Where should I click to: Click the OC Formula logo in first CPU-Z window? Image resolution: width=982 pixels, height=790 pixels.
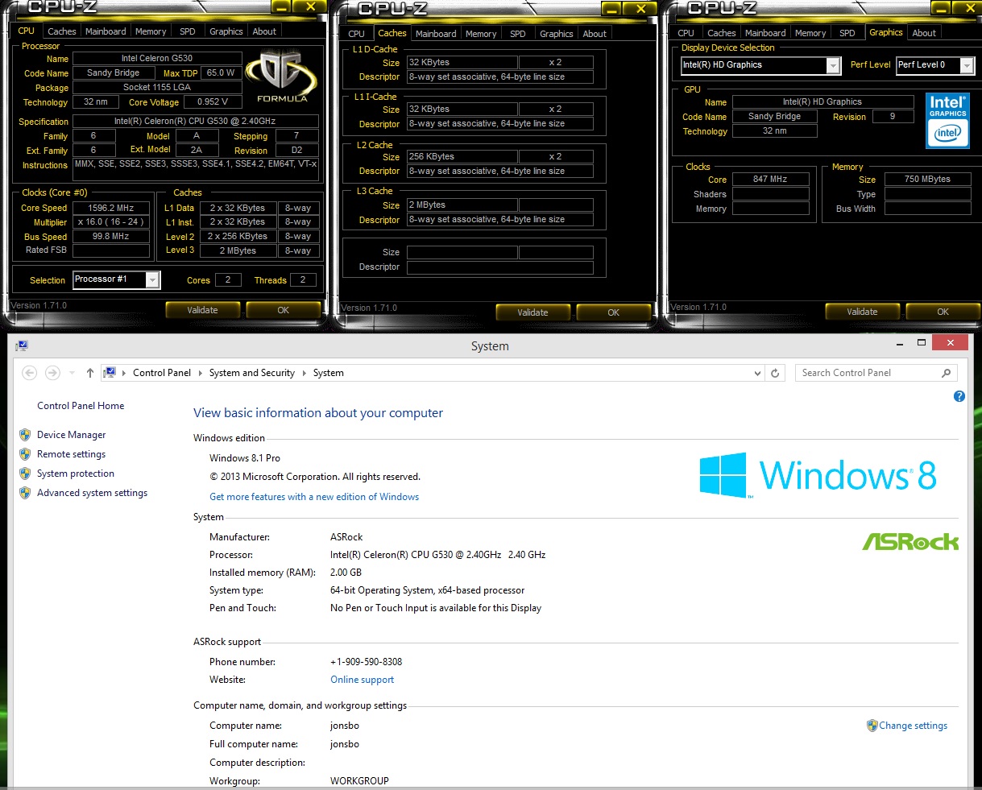[282, 77]
